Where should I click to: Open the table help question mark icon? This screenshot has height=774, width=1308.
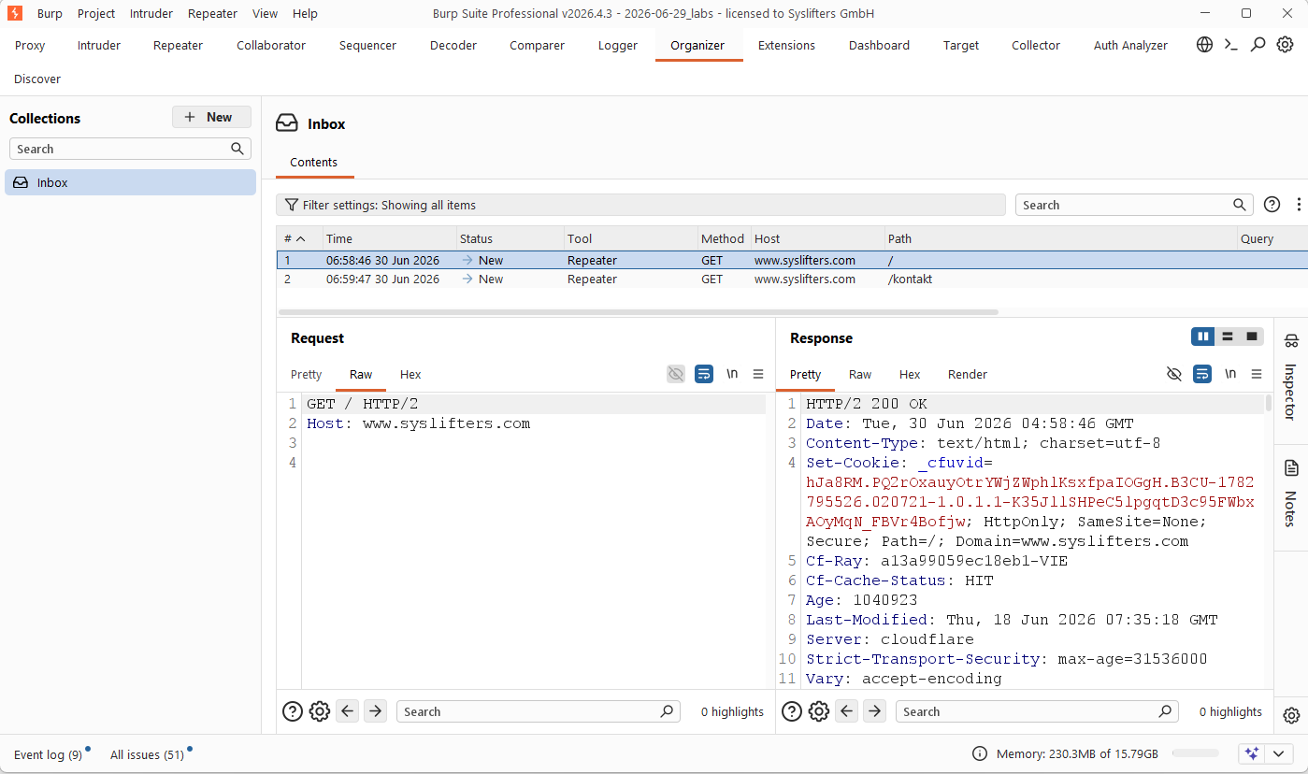coord(1272,205)
